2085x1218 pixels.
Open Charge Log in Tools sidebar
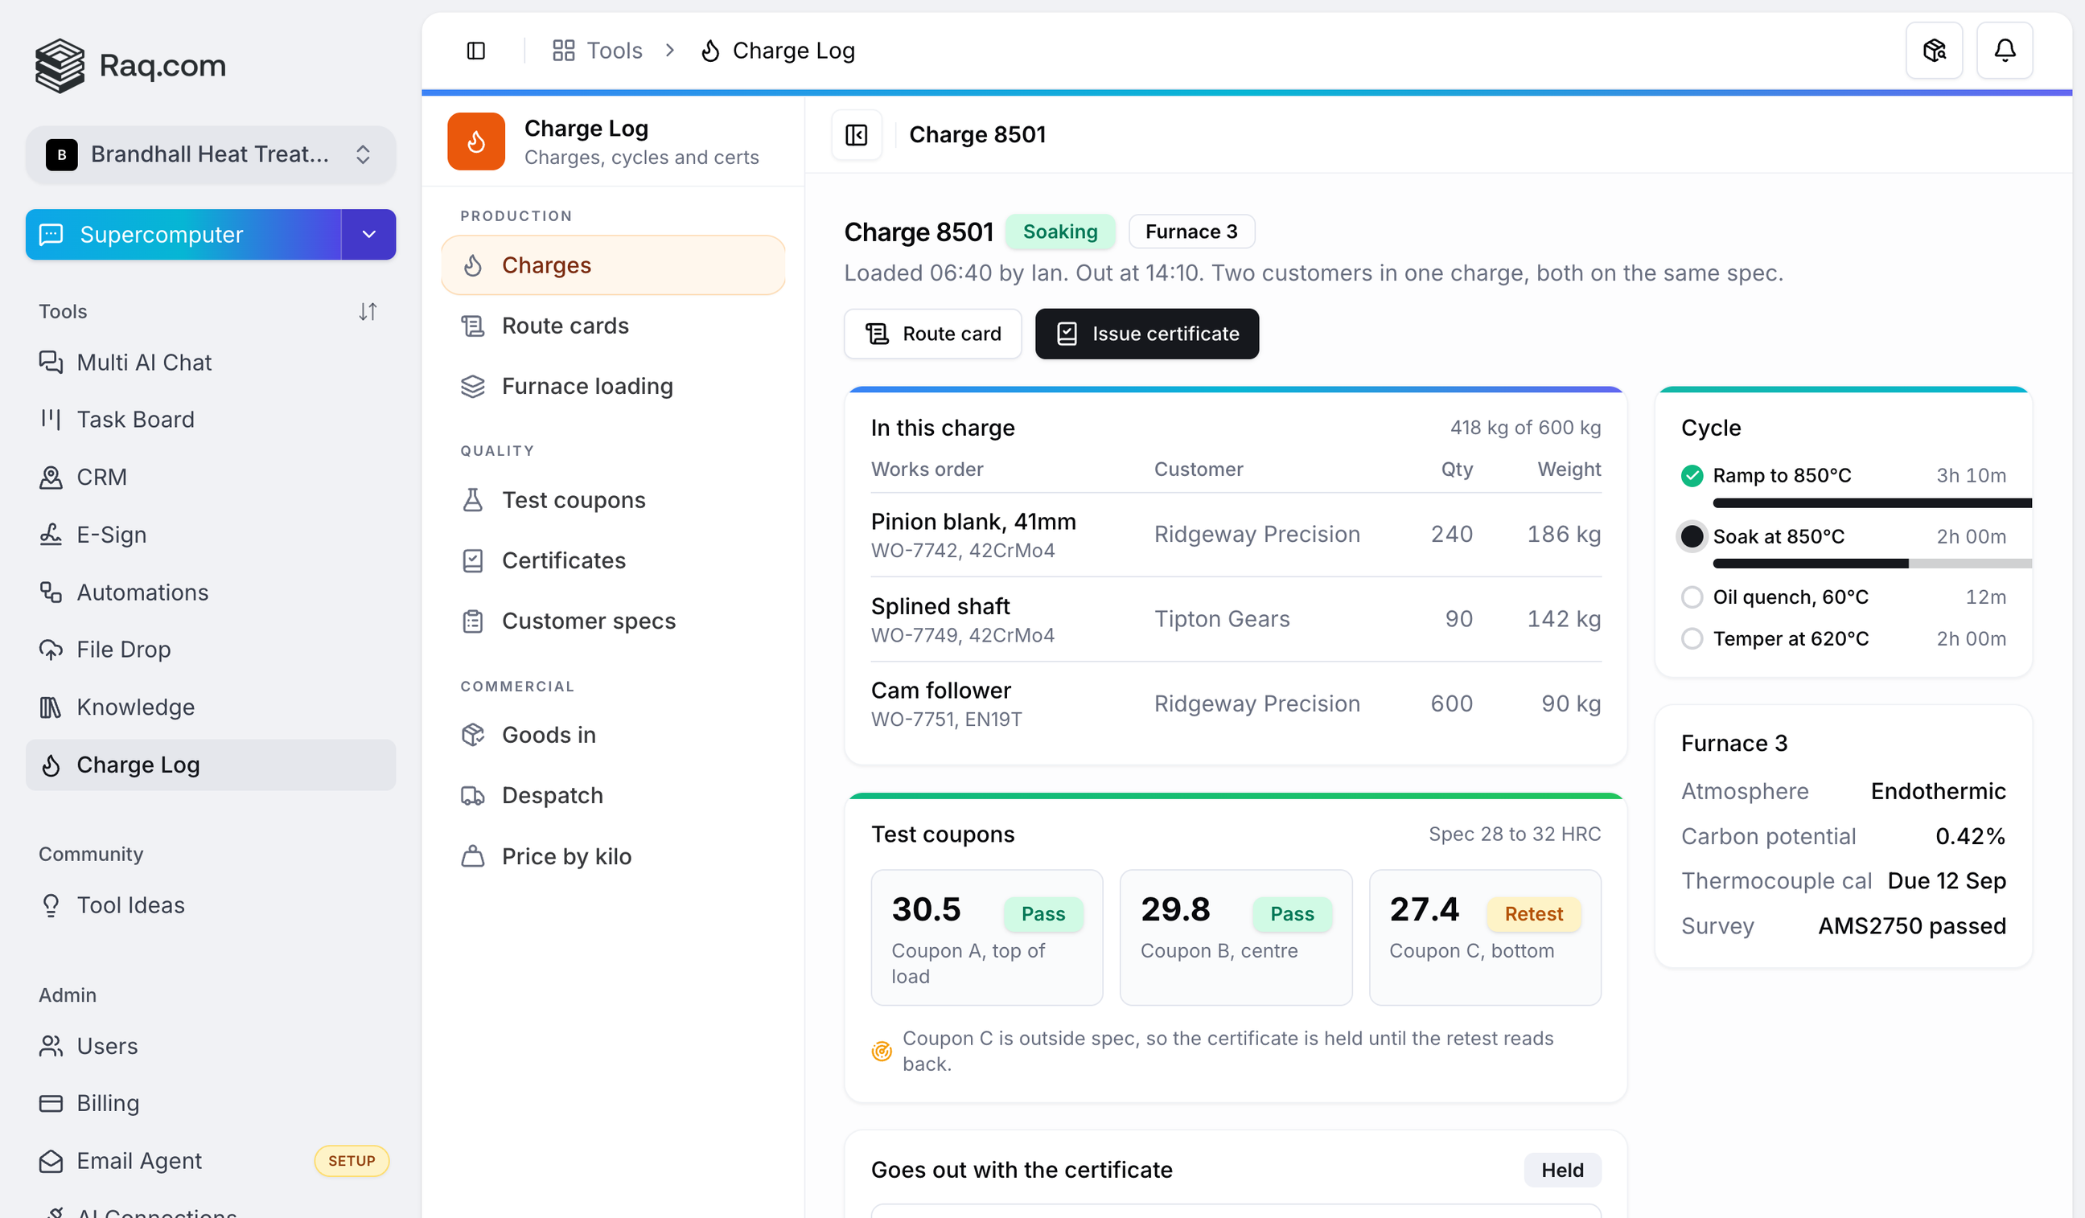(211, 765)
